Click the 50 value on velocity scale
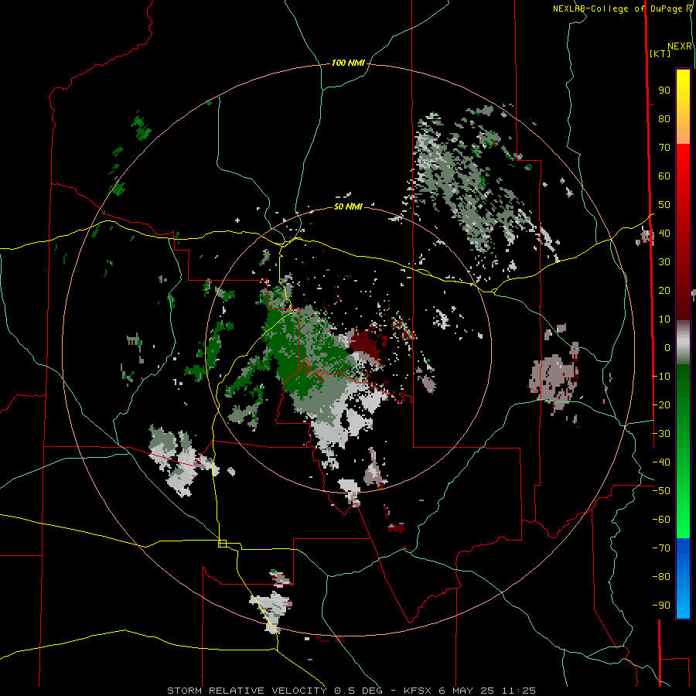 click(x=664, y=205)
